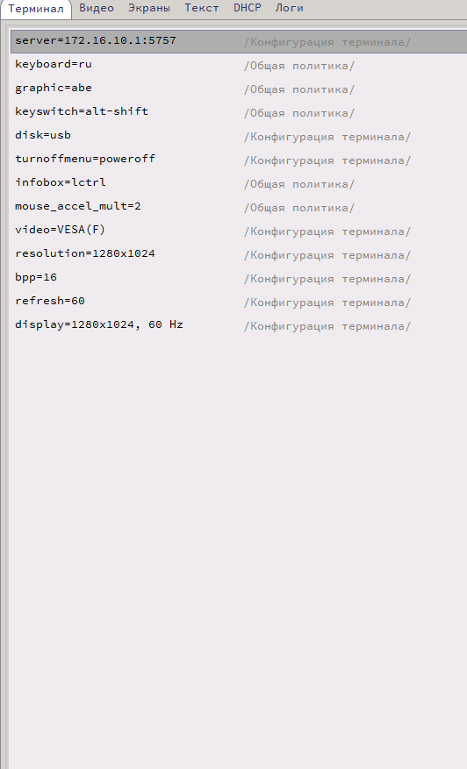
Task: Choose the display=1280x1024, 60 Hz row
Action: point(239,325)
